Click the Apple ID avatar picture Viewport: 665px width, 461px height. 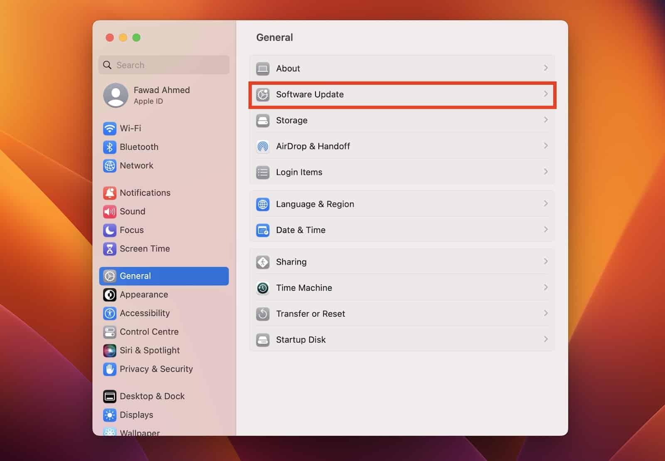[116, 95]
